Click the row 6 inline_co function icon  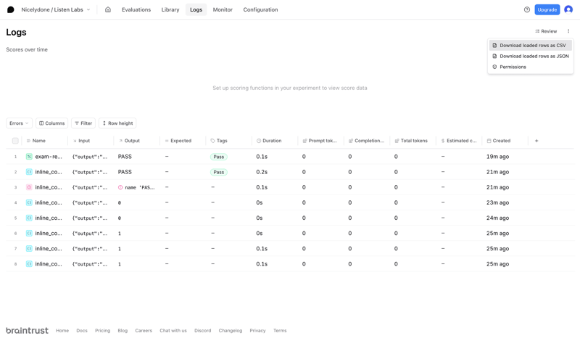pos(29,233)
